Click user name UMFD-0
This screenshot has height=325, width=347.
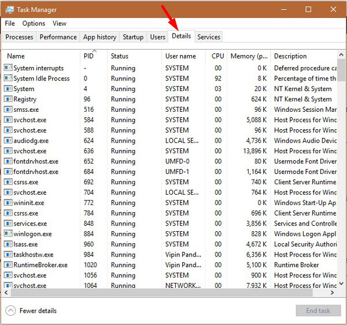[178, 161]
